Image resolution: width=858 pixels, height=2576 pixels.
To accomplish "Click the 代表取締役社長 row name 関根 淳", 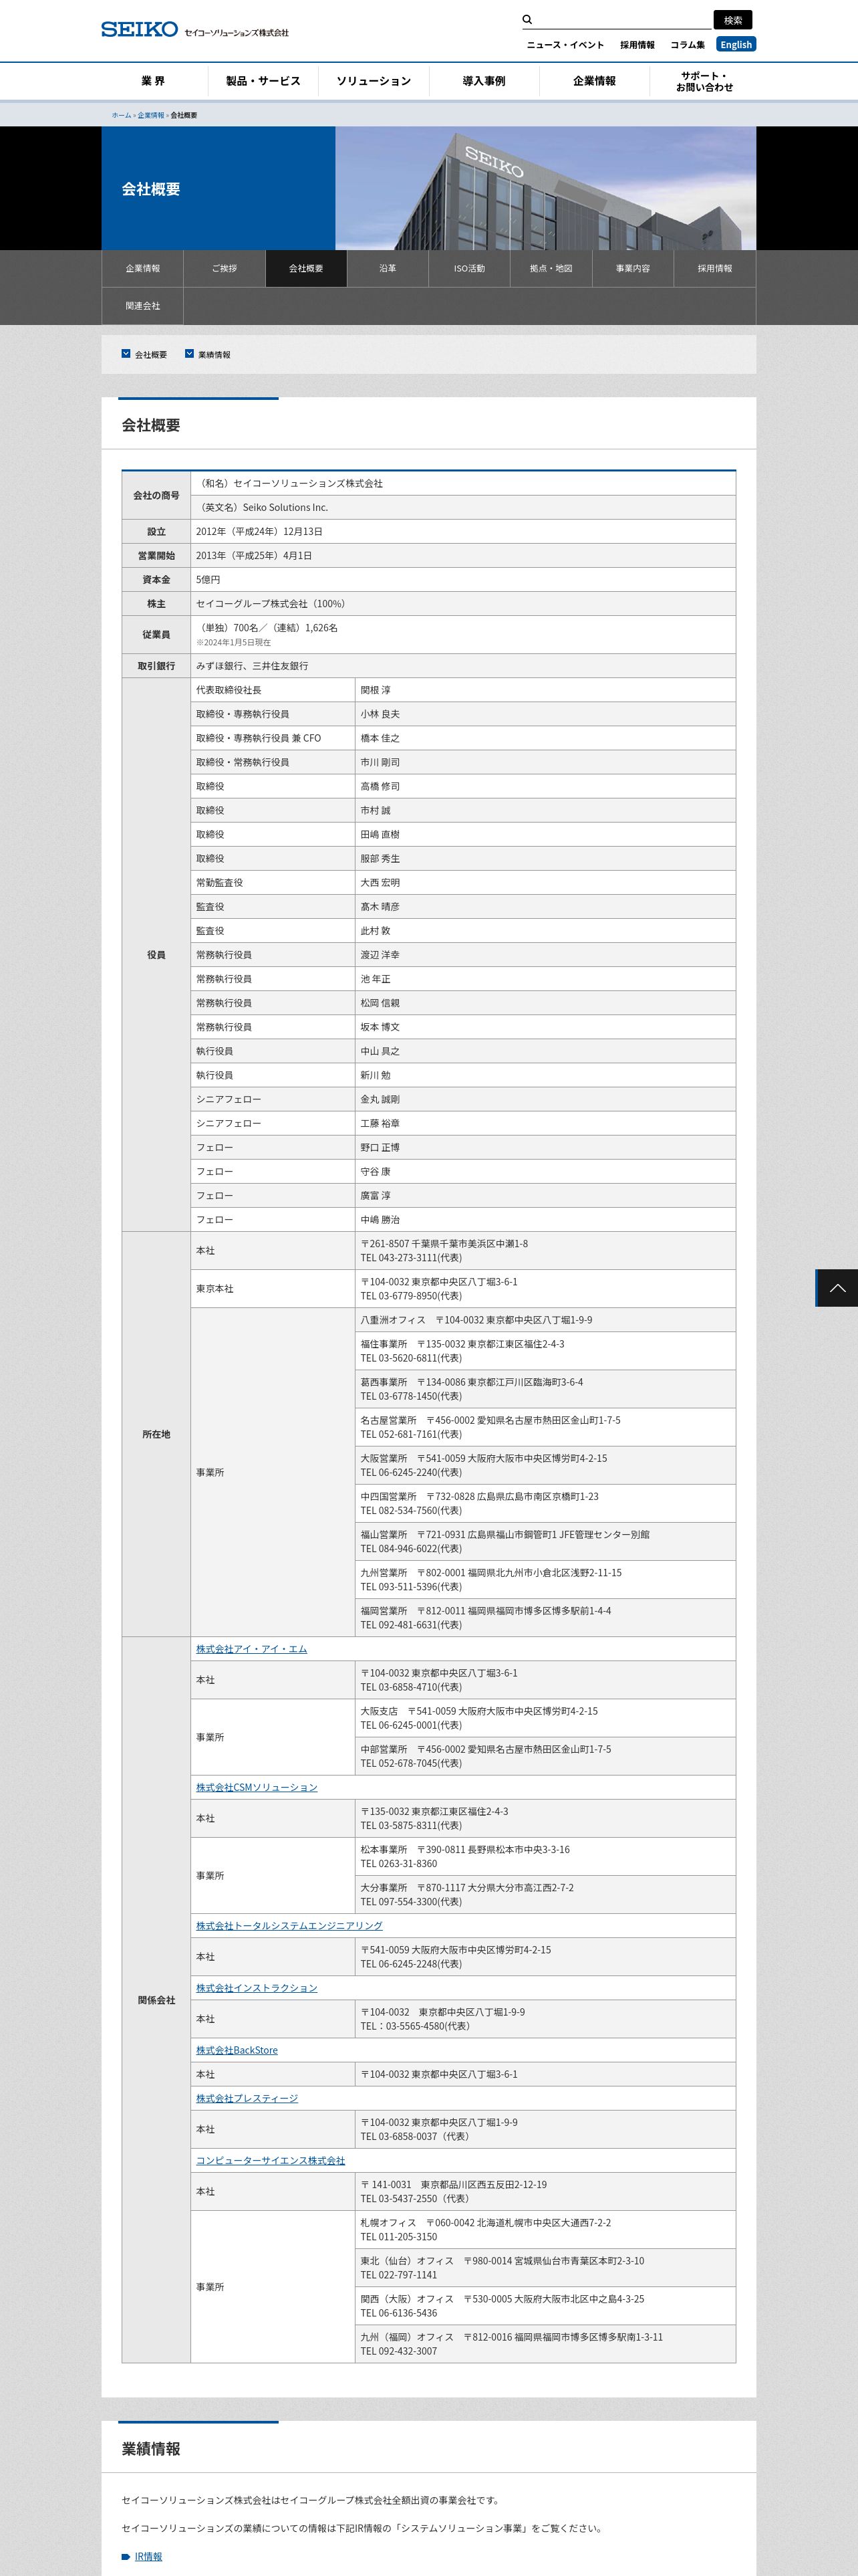I will tap(376, 690).
